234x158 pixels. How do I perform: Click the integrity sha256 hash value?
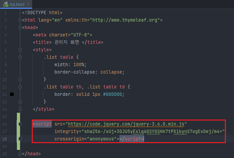[153, 131]
